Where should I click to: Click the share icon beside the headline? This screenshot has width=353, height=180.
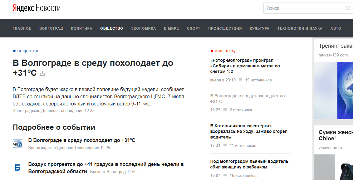point(42,73)
